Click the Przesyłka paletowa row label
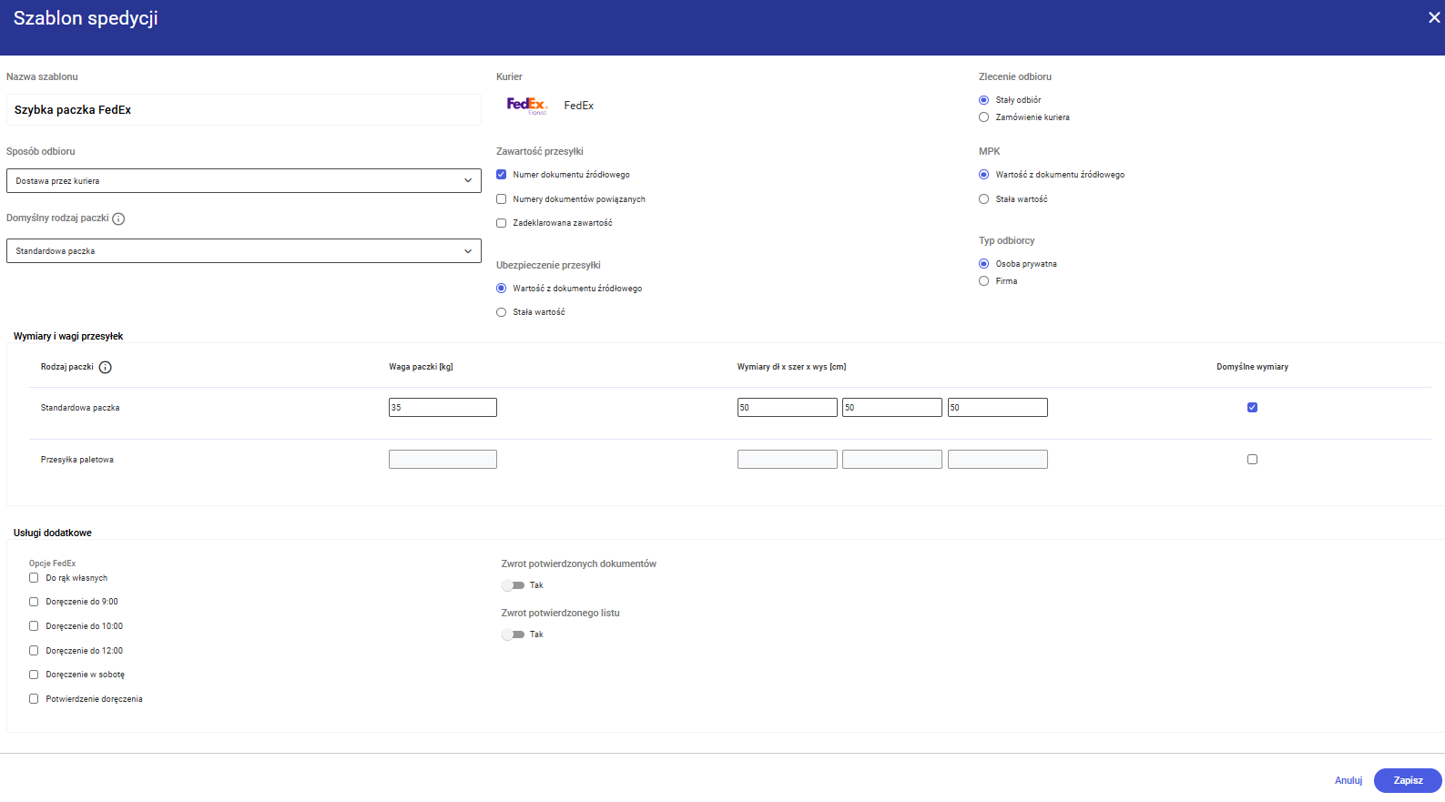This screenshot has width=1445, height=802. (77, 460)
